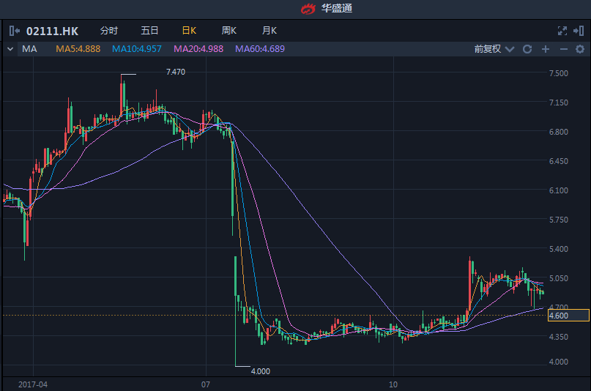Image resolution: width=591 pixels, height=391 pixels.
Task: Zoom out chart with minus icon
Action: pos(563,49)
